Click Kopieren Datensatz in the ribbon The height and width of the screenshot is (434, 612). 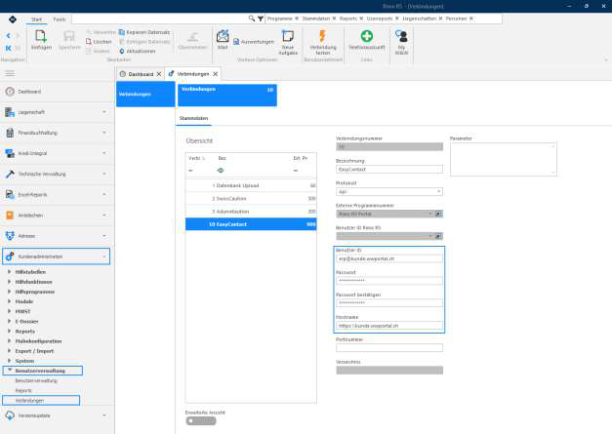(x=144, y=32)
